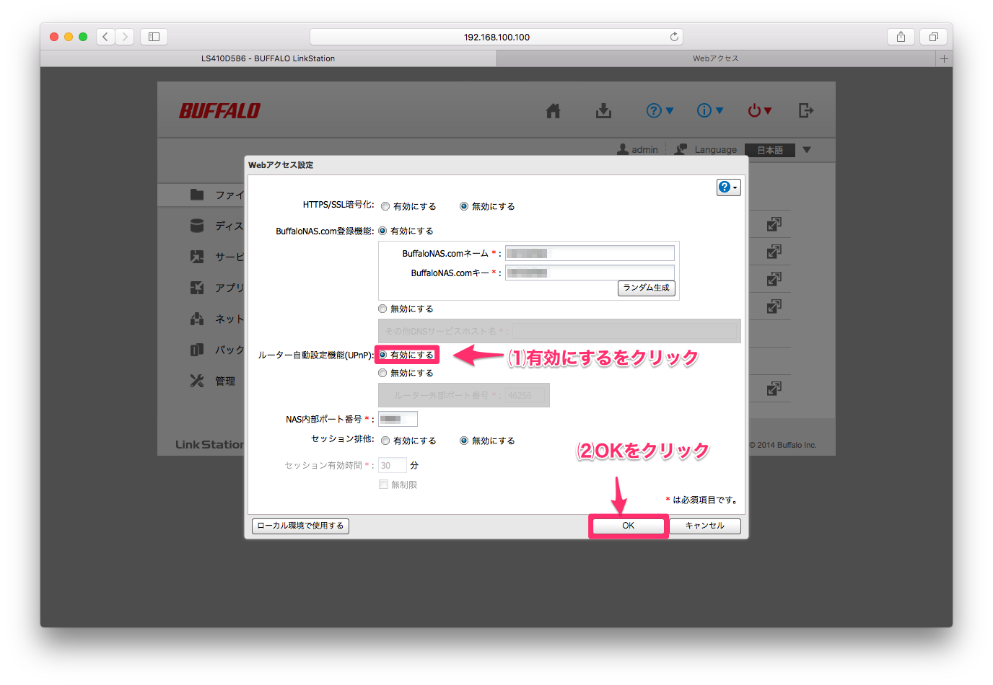Disable BuffaloNAS.com registration radio
Image resolution: width=993 pixels, height=685 pixels.
point(382,309)
